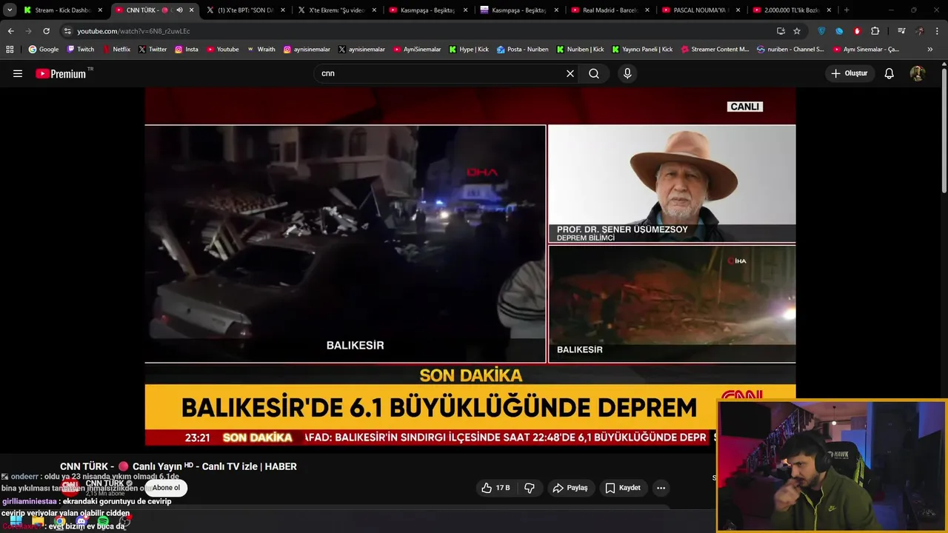Image resolution: width=948 pixels, height=533 pixels.
Task: Open Windows Start button on taskbar
Action: [x=15, y=522]
